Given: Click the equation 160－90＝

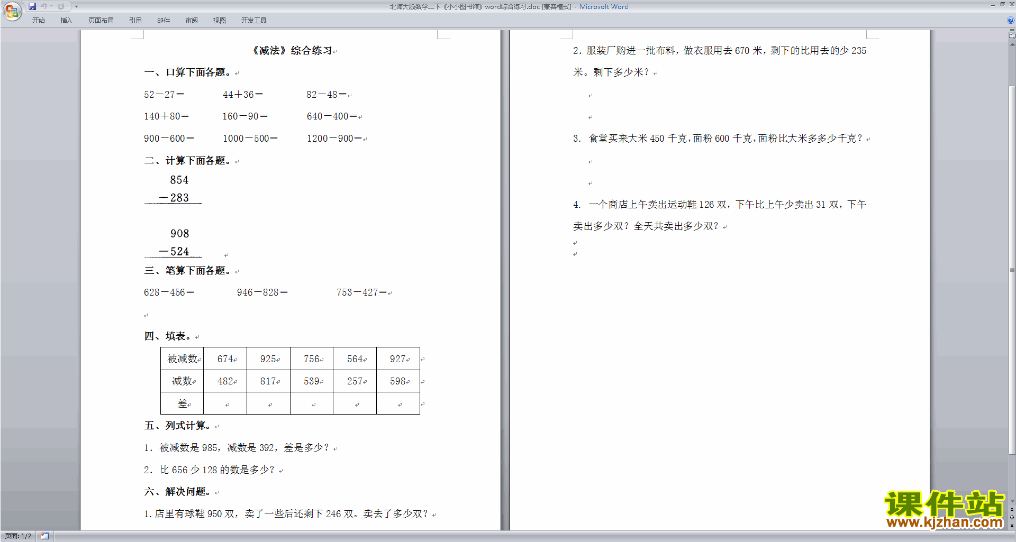Looking at the screenshot, I should click(245, 116).
